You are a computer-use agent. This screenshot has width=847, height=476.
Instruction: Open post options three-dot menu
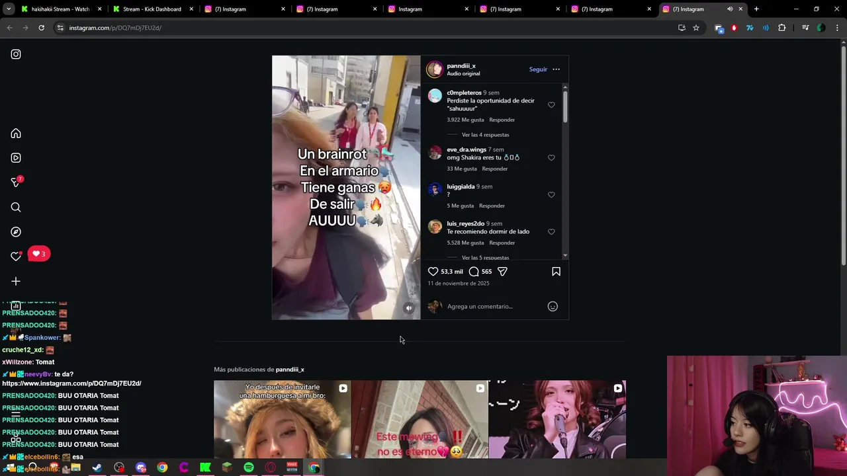(x=556, y=69)
